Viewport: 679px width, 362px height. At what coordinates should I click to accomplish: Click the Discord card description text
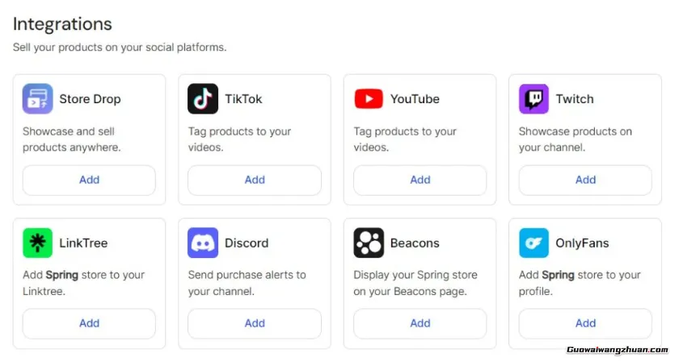click(247, 283)
